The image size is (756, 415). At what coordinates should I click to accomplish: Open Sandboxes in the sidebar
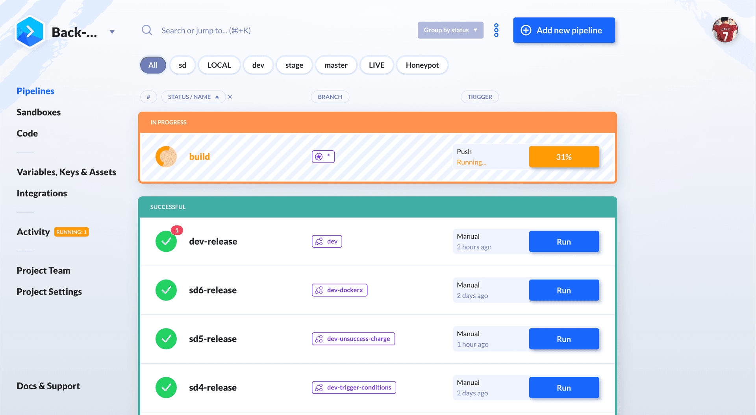pos(39,112)
